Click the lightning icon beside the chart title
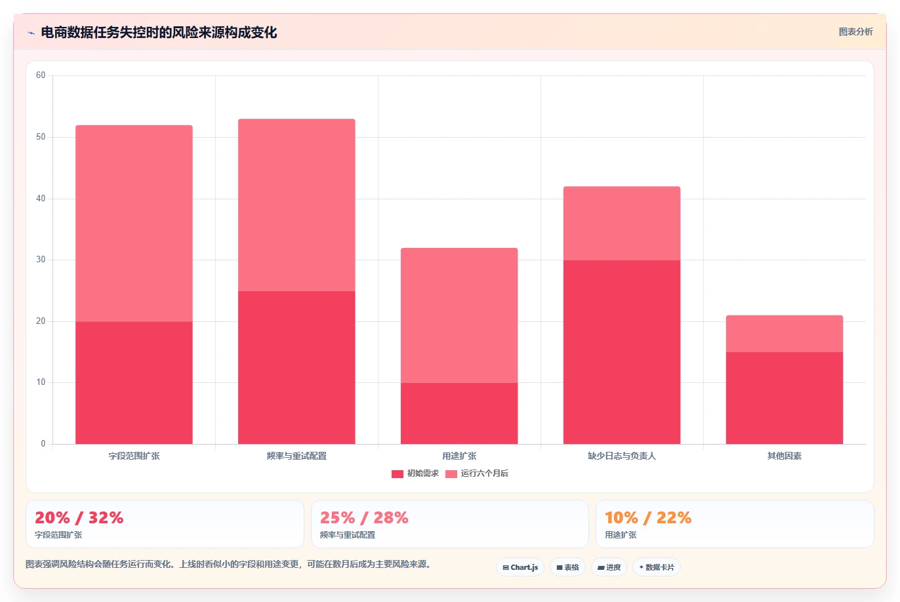 point(31,33)
